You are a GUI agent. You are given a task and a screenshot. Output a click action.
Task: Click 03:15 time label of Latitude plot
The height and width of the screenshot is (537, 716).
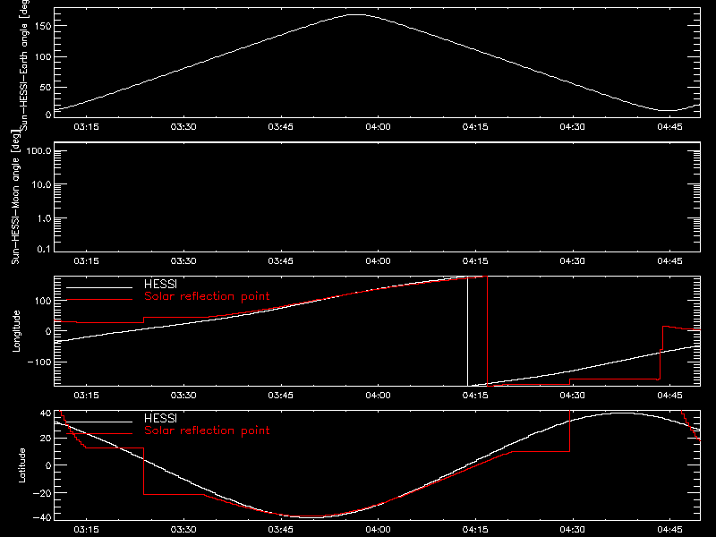coord(86,529)
